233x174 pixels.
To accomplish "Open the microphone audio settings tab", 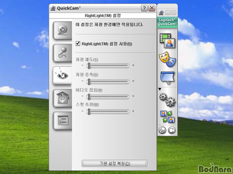I will (63, 53).
